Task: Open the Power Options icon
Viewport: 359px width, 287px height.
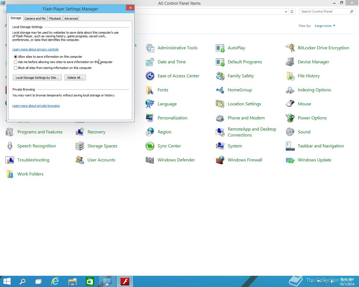Action: [290, 118]
